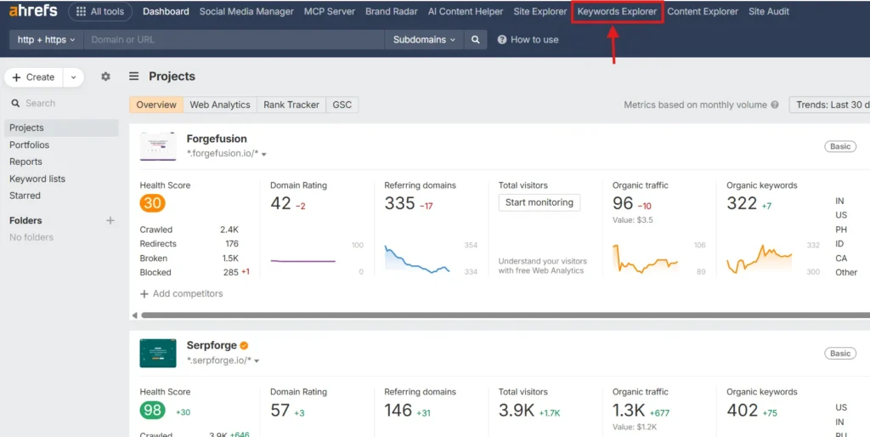Open Site Audit

coord(768,11)
